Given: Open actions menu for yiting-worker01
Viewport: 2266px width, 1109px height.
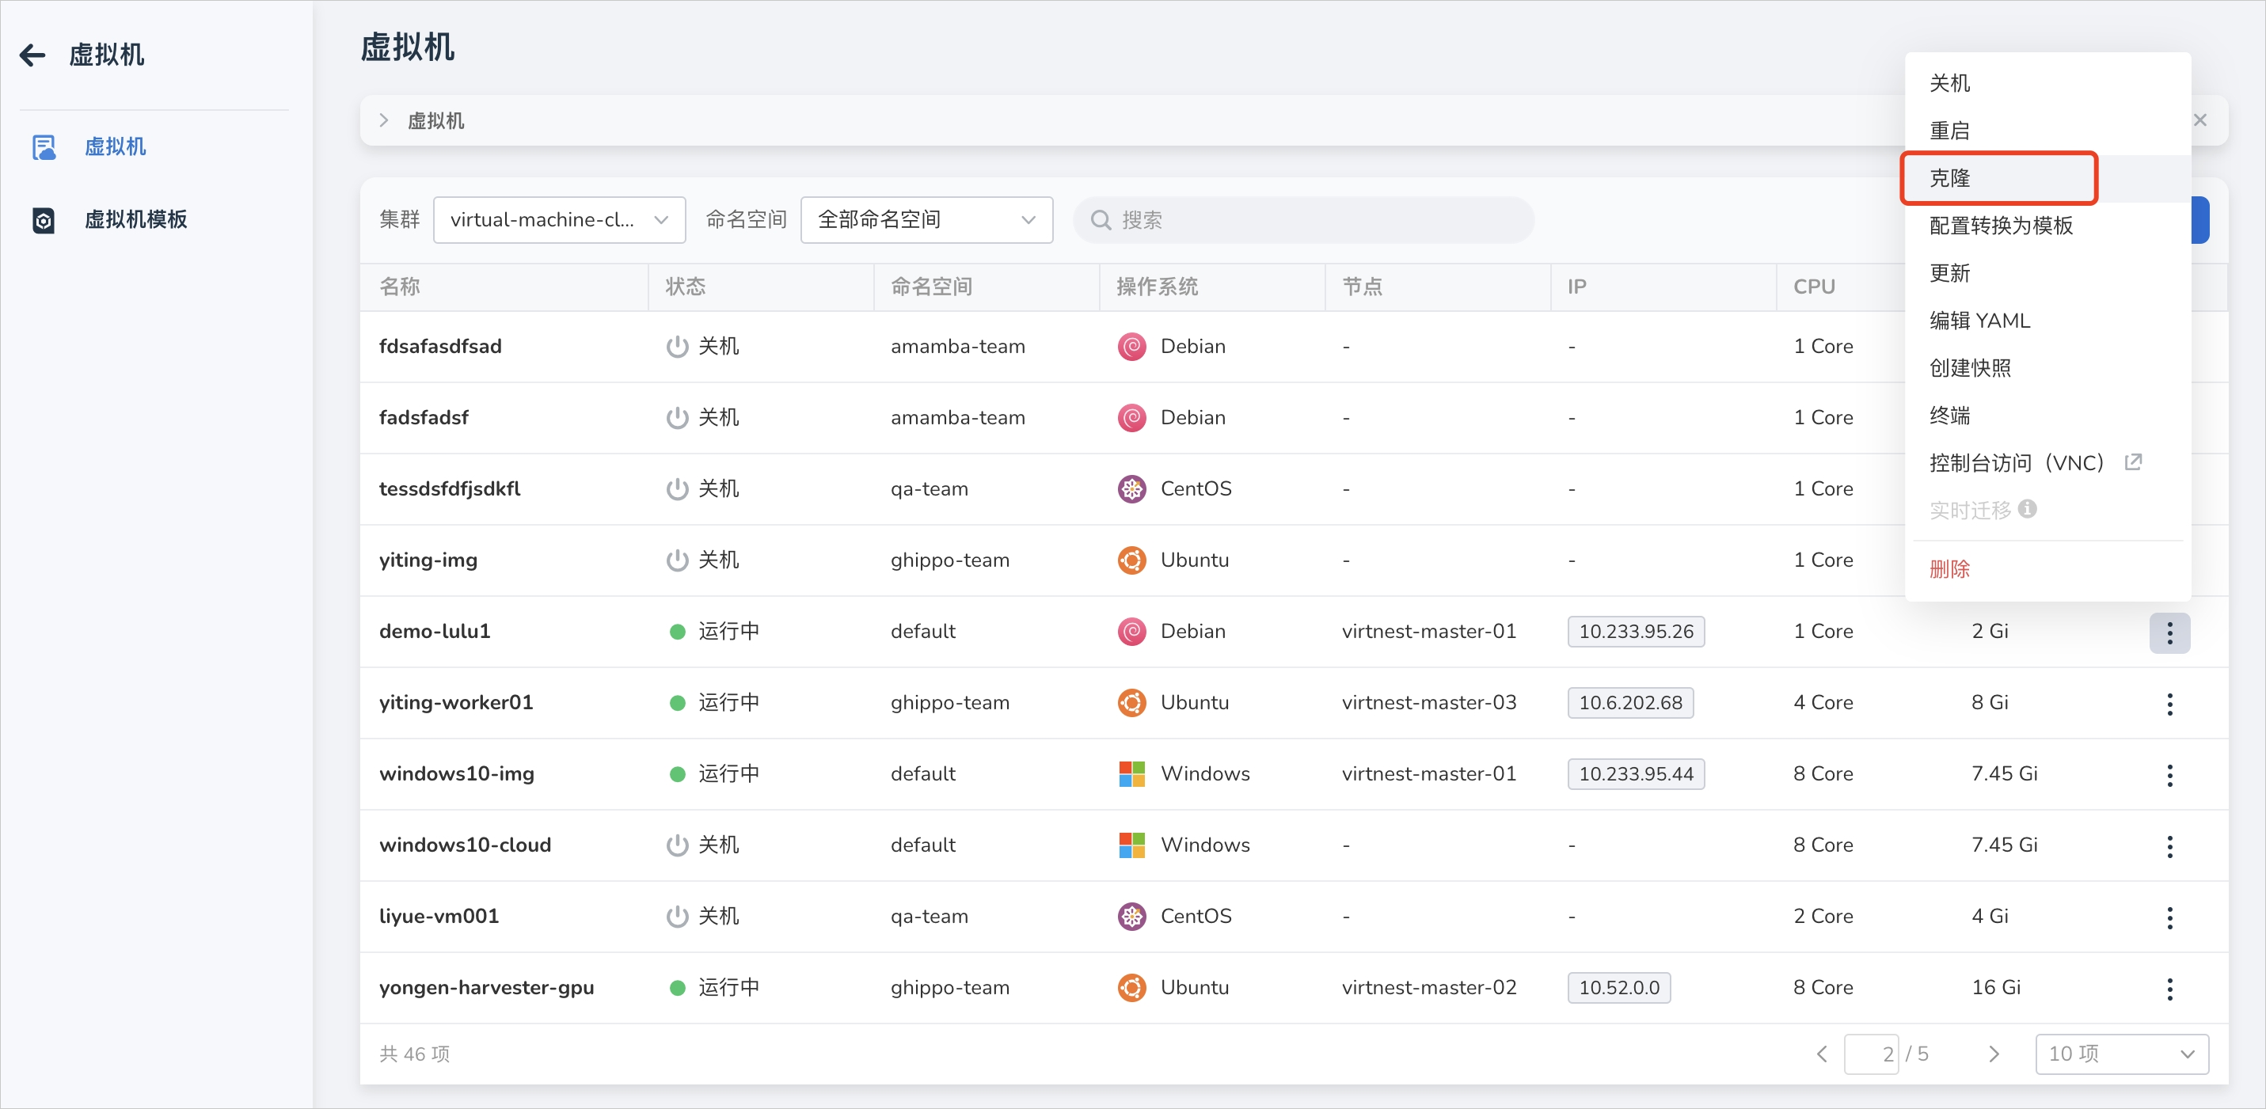Looking at the screenshot, I should [2169, 705].
